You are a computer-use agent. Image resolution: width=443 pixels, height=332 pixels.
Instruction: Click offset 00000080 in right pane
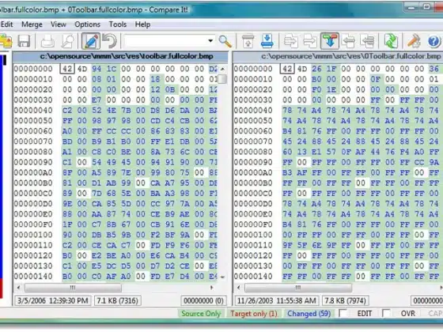click(x=253, y=152)
